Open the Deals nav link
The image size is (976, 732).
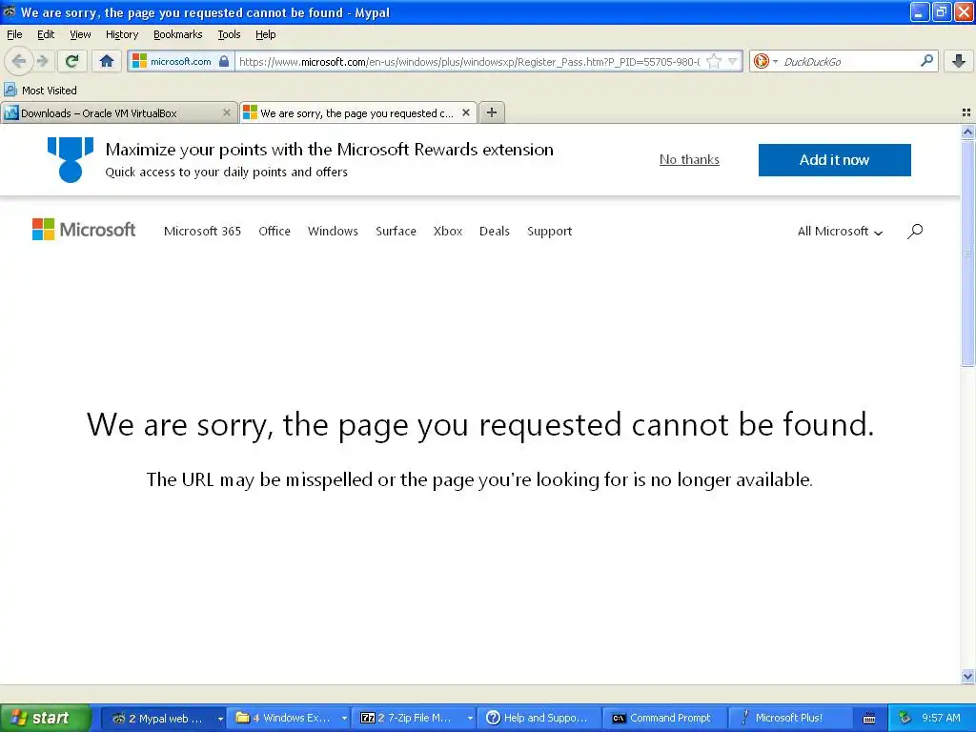(x=495, y=231)
